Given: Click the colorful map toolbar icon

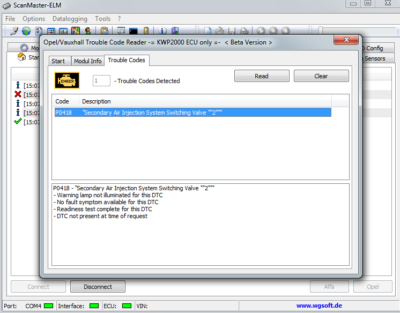Looking at the screenshot, I should coord(76,31).
